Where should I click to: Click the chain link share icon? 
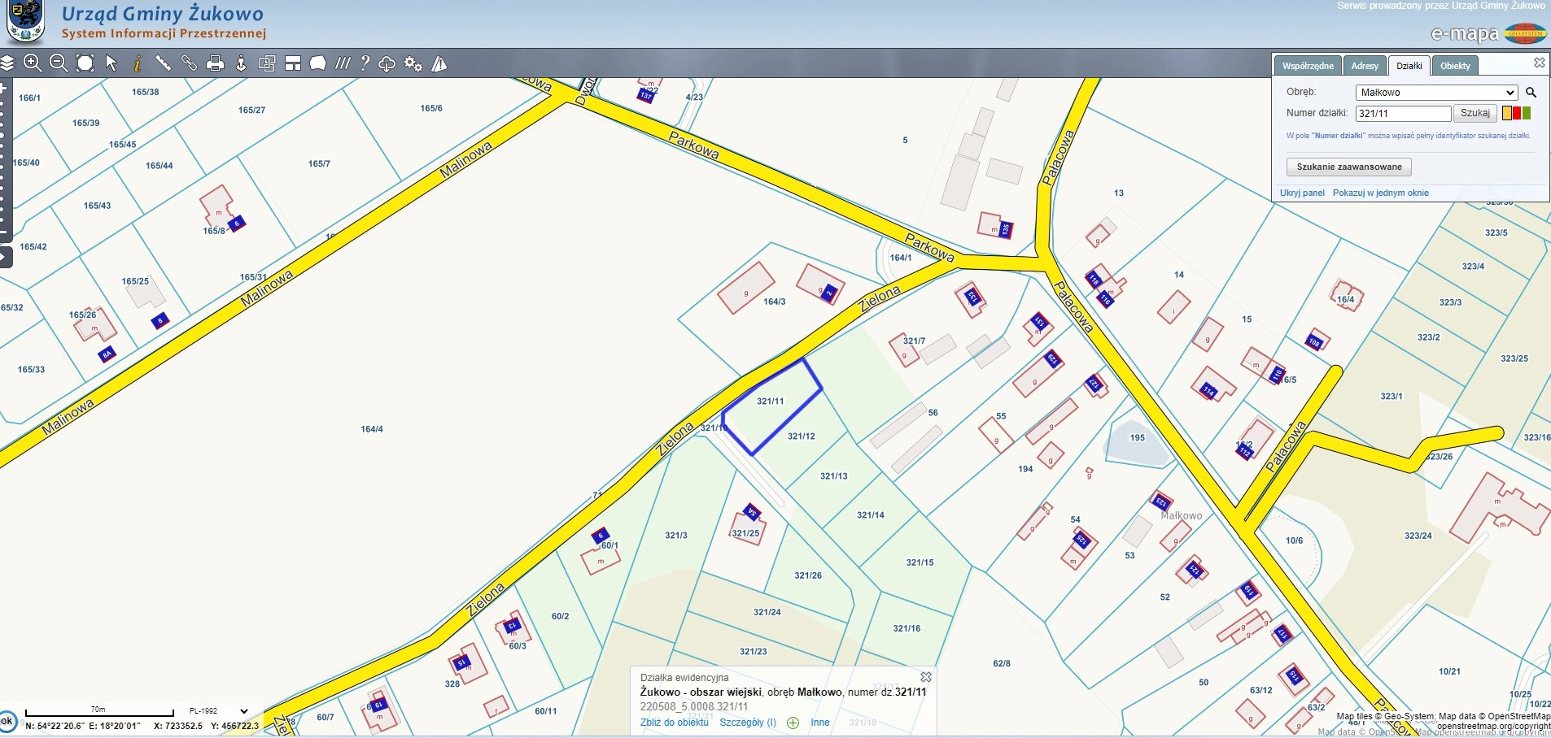(190, 63)
